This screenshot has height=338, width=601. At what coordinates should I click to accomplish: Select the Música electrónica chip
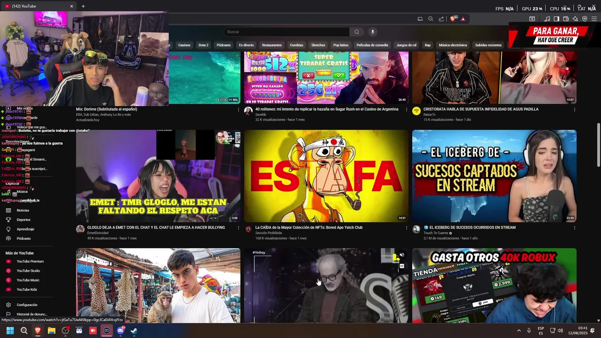click(x=453, y=45)
